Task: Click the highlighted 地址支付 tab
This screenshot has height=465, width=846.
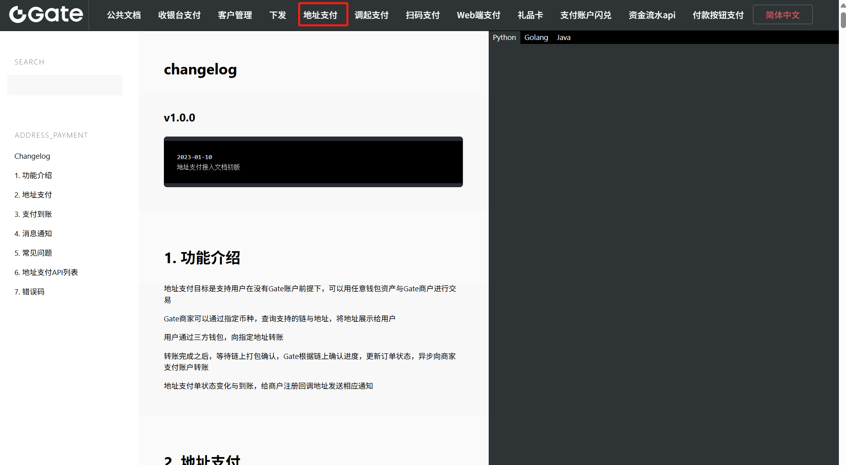Action: point(320,15)
